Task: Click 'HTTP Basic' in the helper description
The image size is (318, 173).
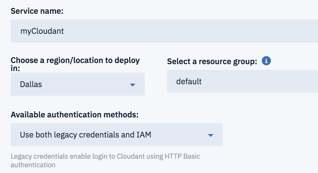Action: [x=182, y=156]
